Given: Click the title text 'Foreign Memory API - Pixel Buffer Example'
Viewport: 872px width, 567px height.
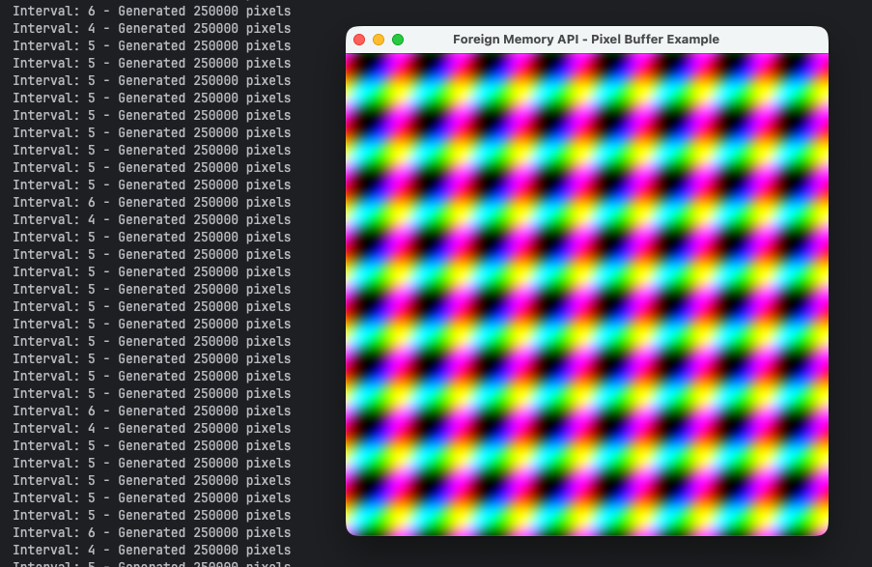Looking at the screenshot, I should click(x=586, y=40).
